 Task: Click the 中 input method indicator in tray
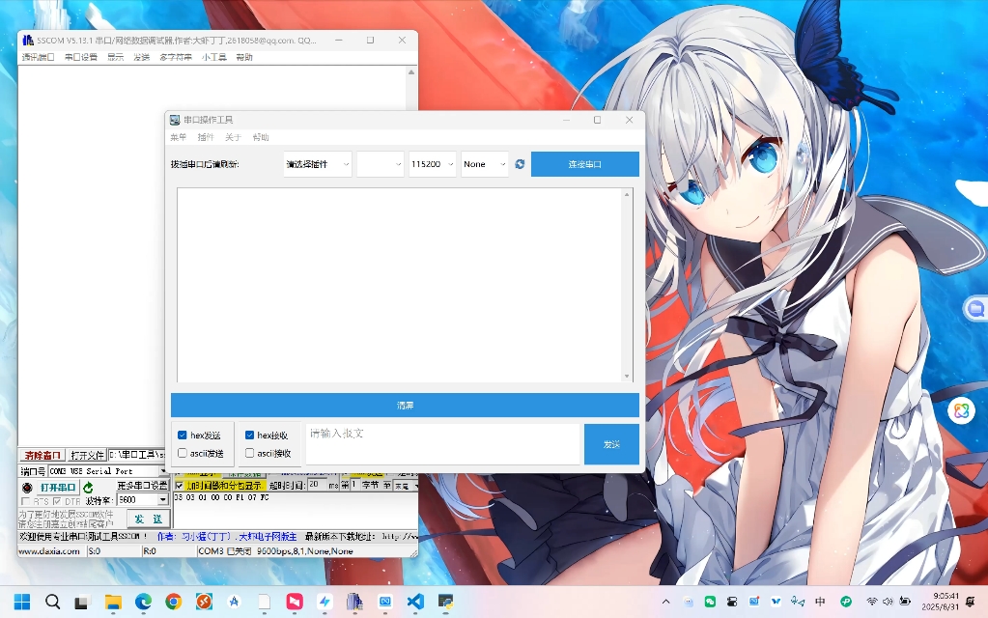pos(820,602)
